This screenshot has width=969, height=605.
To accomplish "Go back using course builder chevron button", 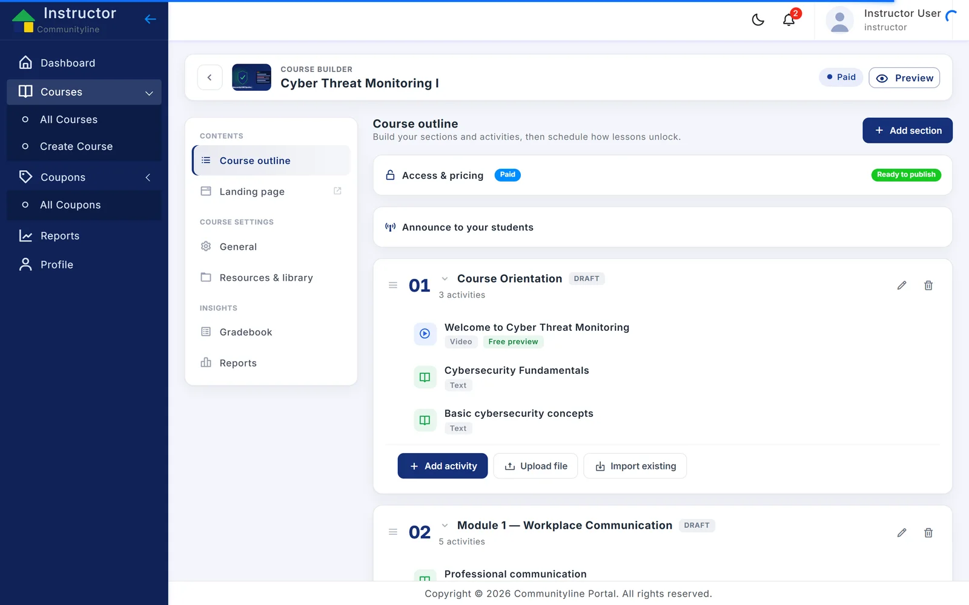I will [210, 77].
